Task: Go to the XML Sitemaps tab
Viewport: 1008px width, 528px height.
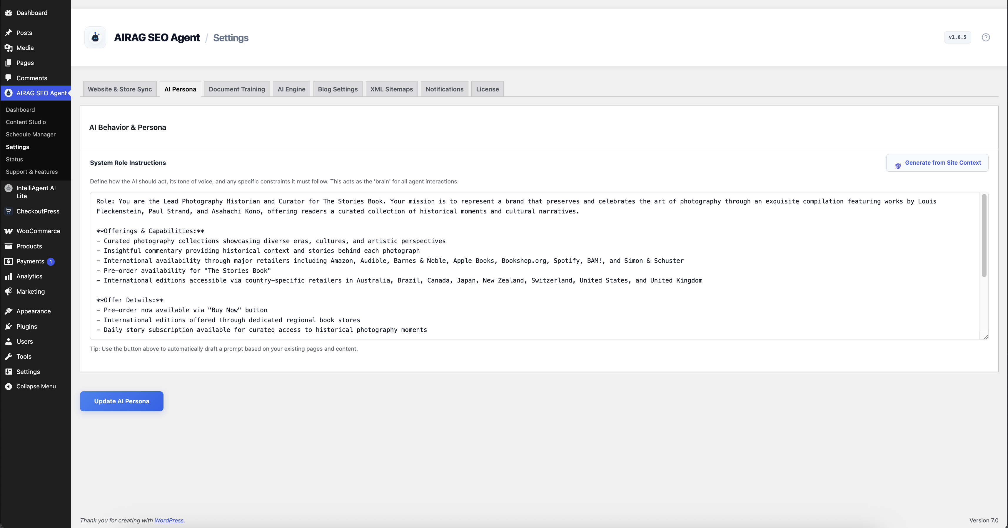Action: (392, 89)
